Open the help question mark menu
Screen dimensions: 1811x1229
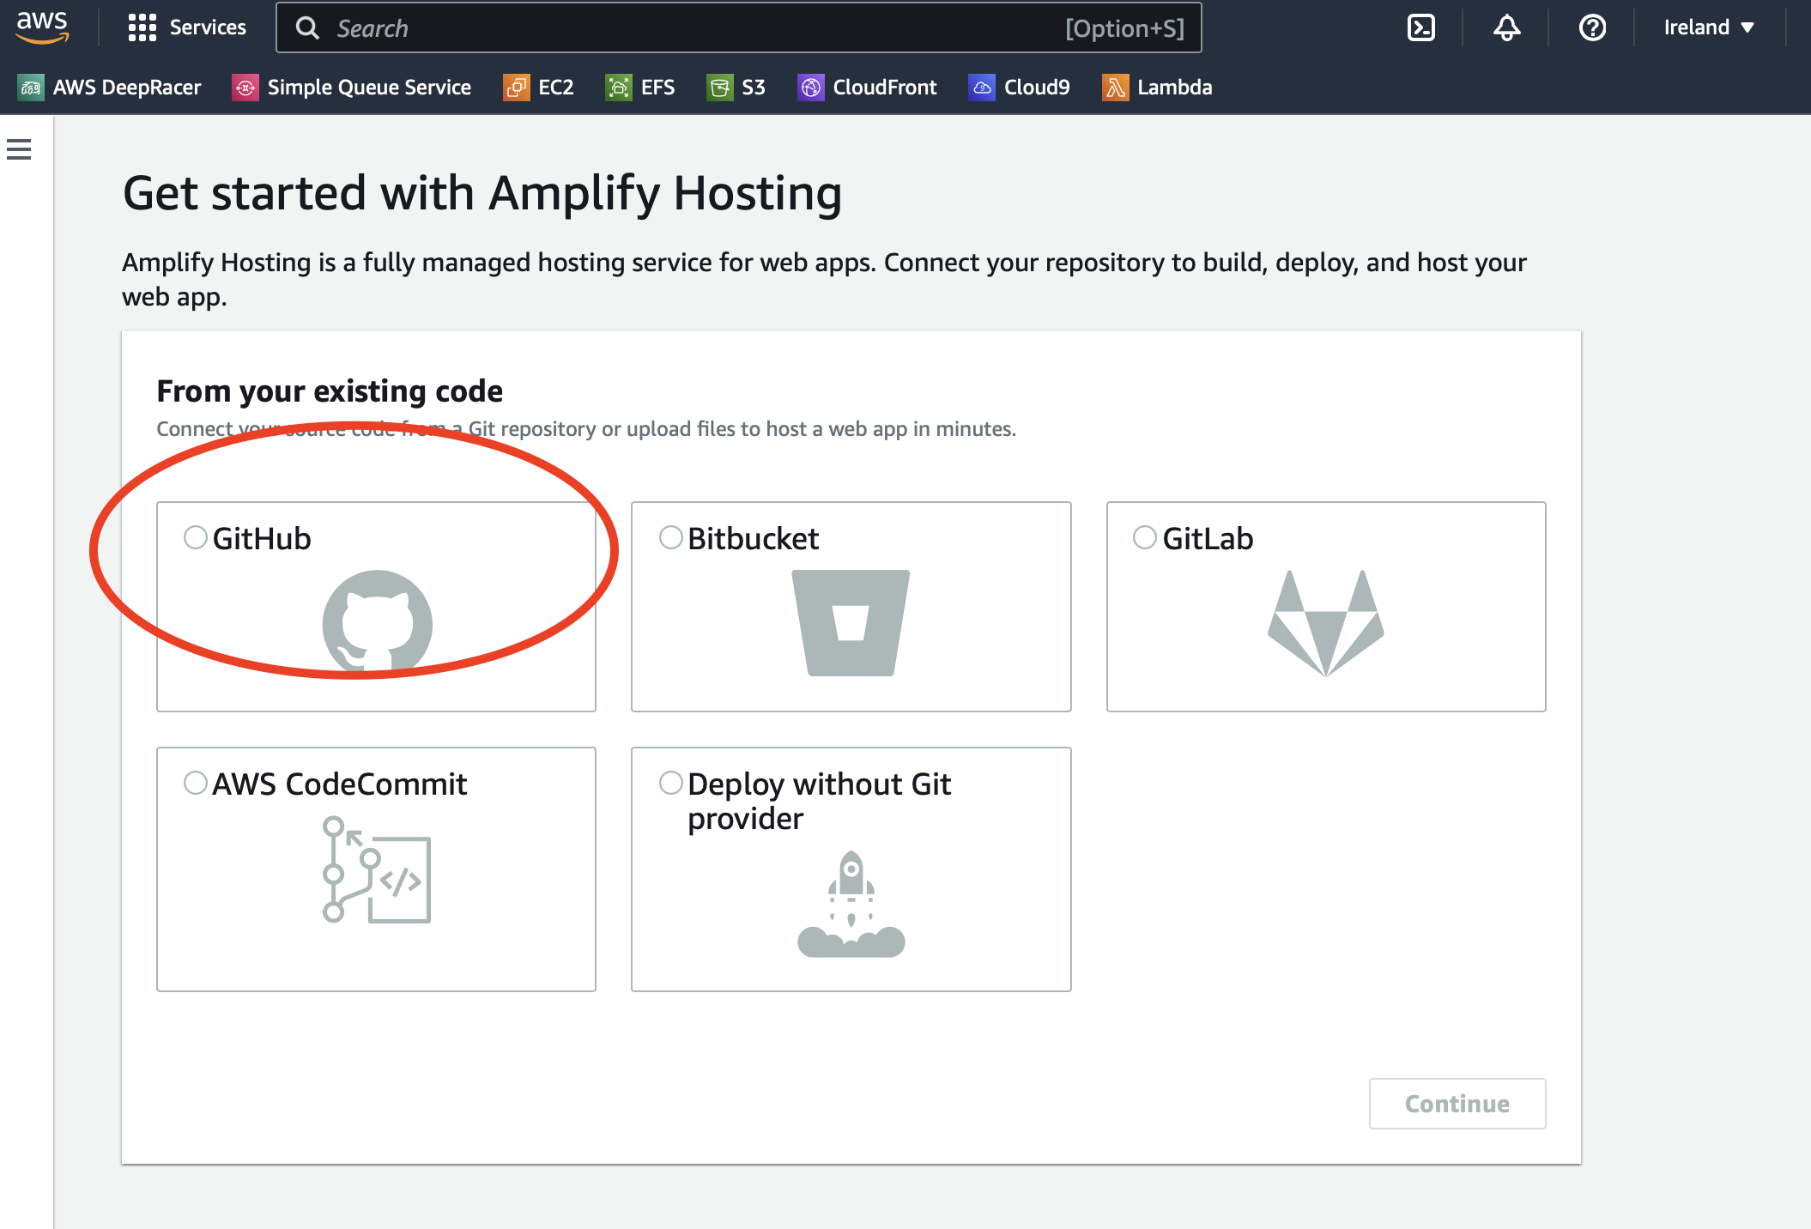point(1592,27)
